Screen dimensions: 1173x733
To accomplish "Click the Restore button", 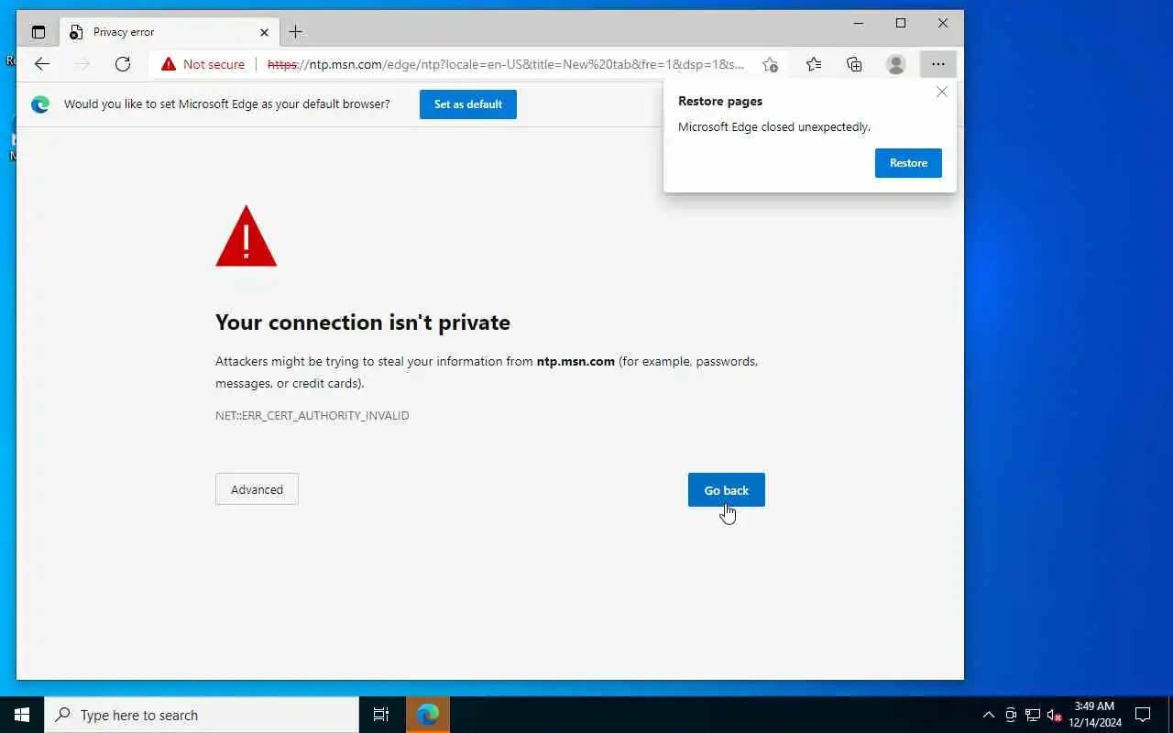I will pos(908,163).
